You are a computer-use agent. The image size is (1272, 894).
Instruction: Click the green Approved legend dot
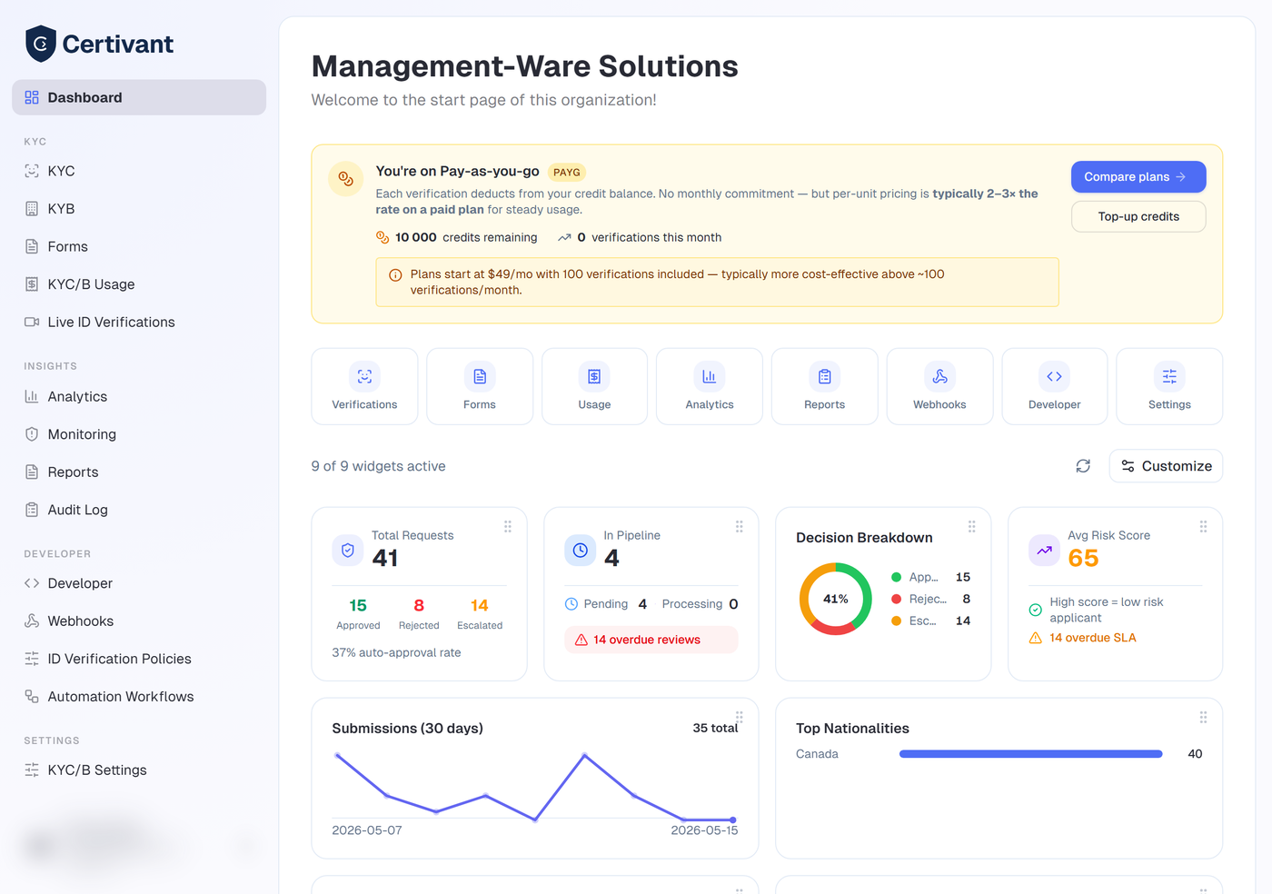pos(897,577)
